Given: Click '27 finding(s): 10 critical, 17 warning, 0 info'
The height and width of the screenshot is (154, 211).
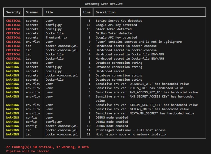Looking at the screenshot, I should tap(47, 147).
